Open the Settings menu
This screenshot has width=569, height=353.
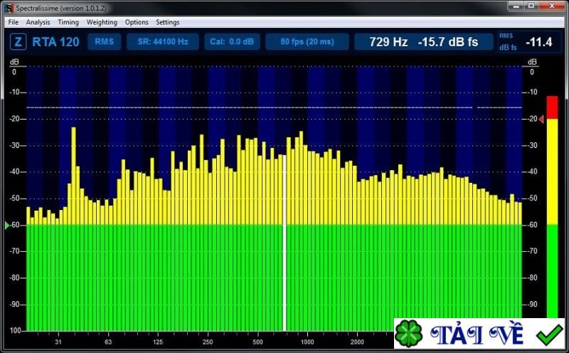168,22
